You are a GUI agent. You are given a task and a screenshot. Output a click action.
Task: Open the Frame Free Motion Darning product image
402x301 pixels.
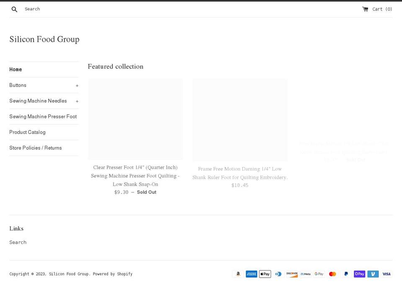click(x=240, y=120)
